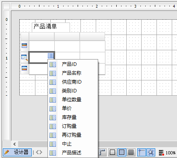Viewport: 177px width, 158px height.
Task: Select the second table column header handle
Action: pos(67,36)
